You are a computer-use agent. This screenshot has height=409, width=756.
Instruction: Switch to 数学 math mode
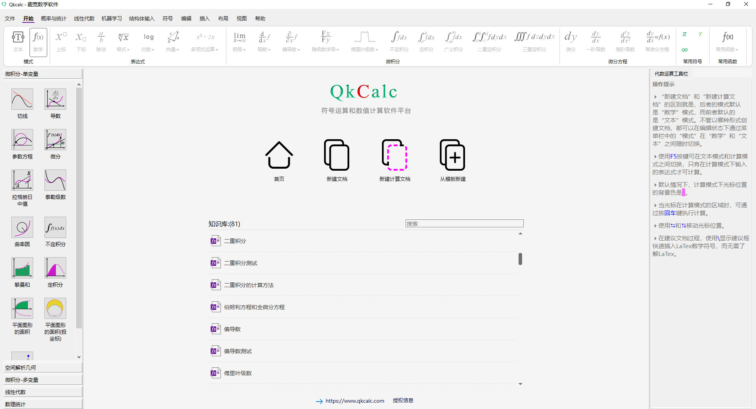click(x=38, y=42)
